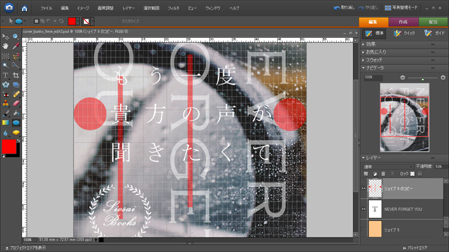Open the style picker dropdown arrow
The image size is (449, 252).
(x=92, y=21)
